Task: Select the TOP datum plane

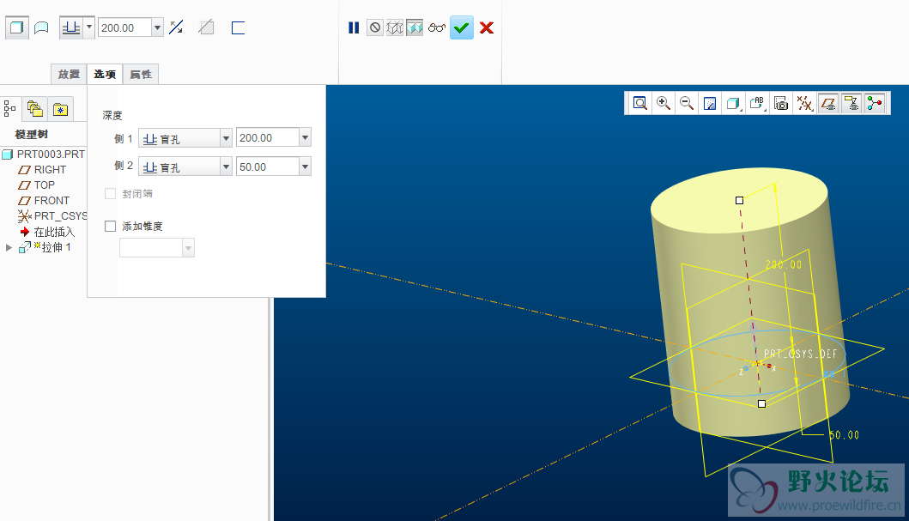Action: coord(37,185)
